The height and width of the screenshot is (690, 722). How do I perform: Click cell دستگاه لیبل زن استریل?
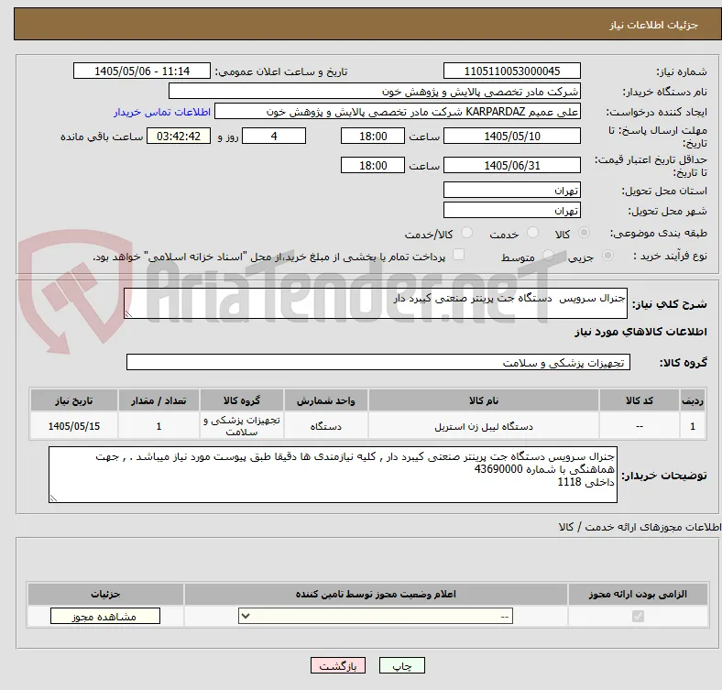[x=484, y=426]
